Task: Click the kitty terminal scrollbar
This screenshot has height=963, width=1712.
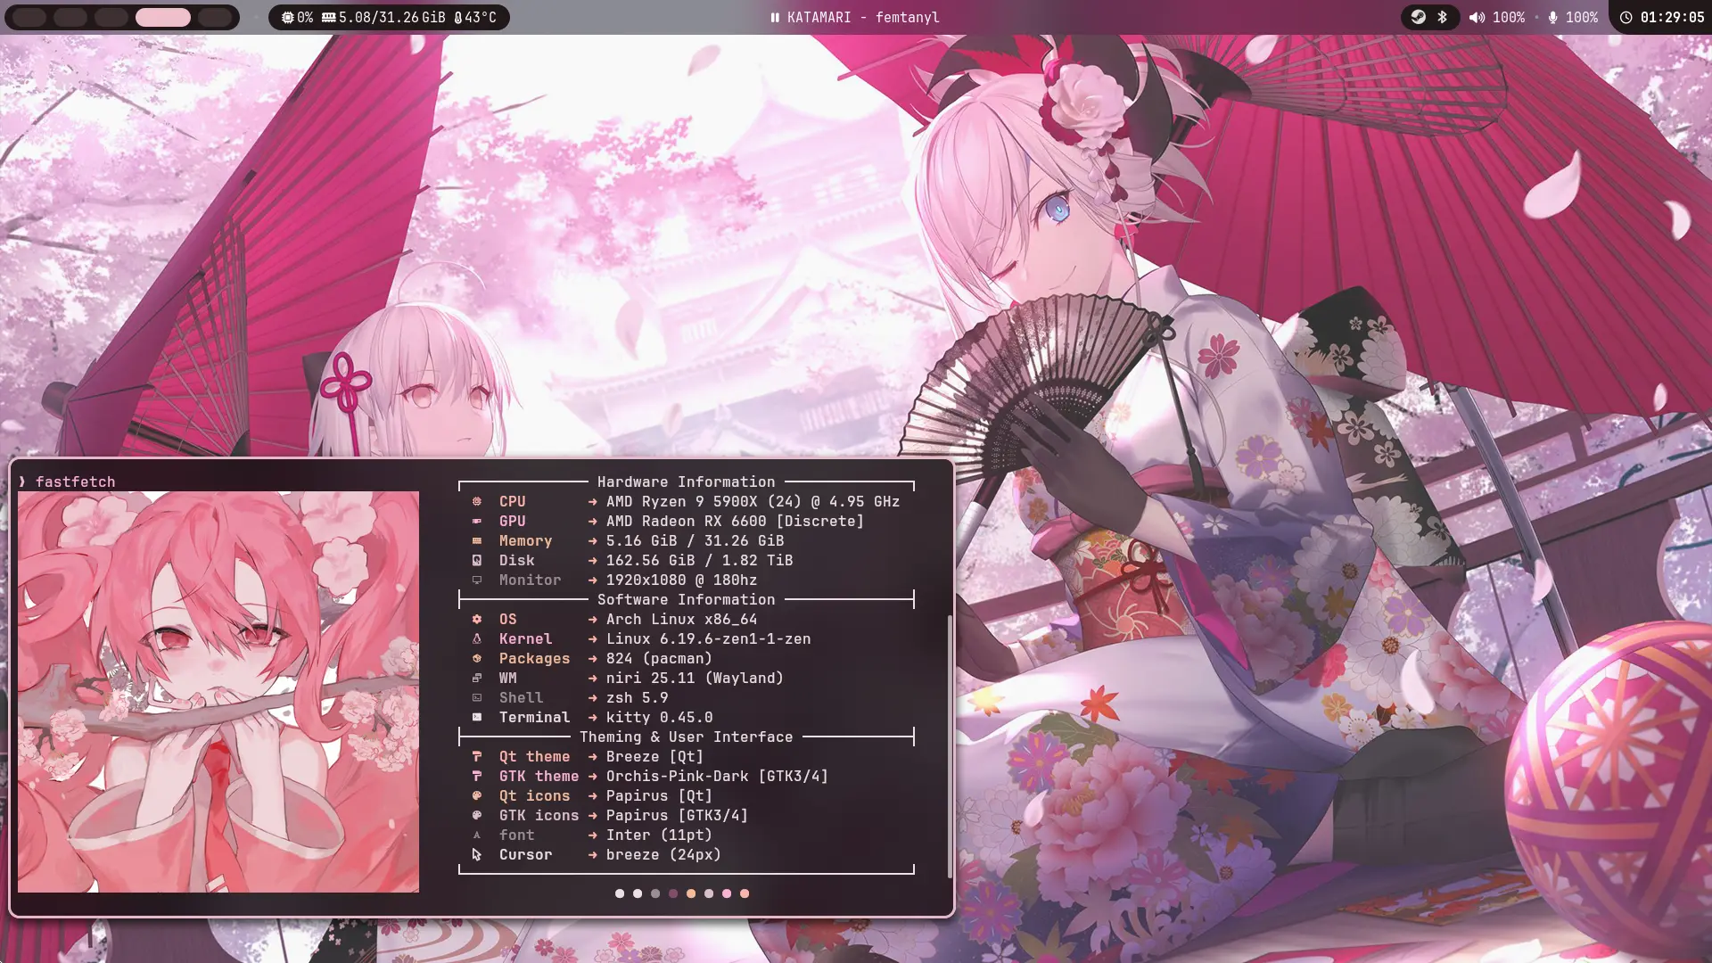Action: (949, 745)
